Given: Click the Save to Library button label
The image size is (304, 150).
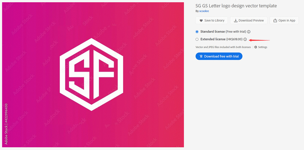Looking at the screenshot, I should [x=214, y=20].
